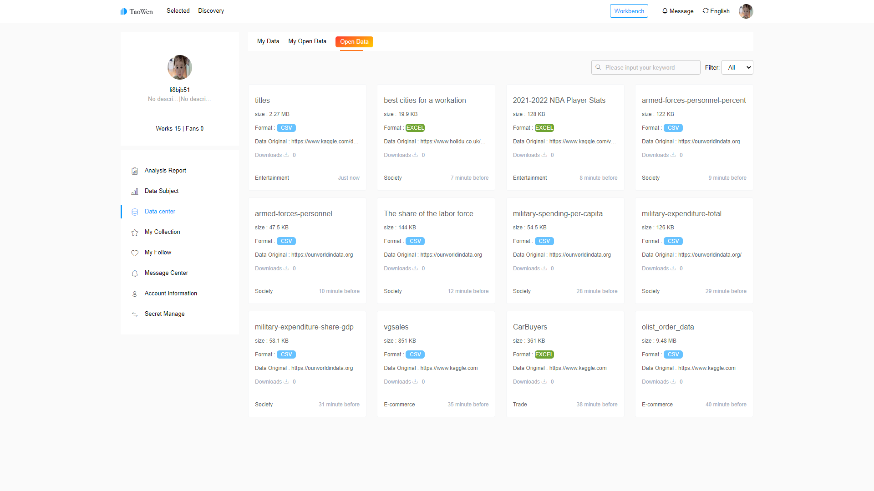This screenshot has height=491, width=874.
Task: Open Account Information label in sidebar
Action: 171,294
